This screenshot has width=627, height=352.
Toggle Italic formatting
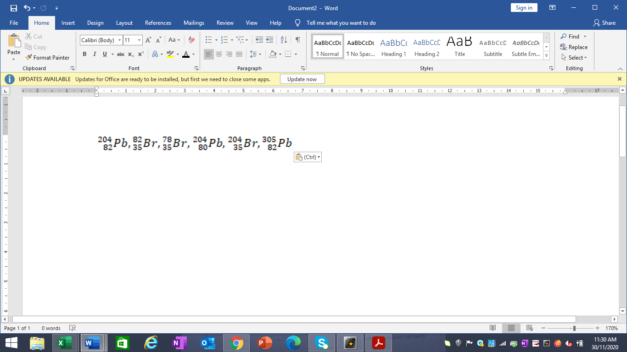[95, 54]
